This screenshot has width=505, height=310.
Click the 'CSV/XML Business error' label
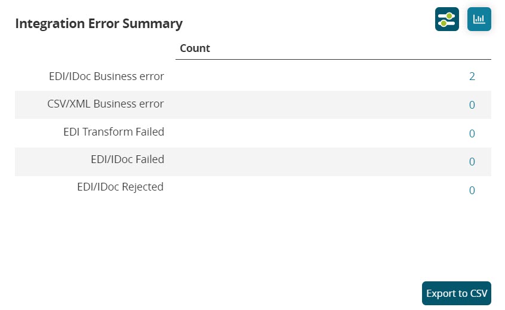pos(106,104)
